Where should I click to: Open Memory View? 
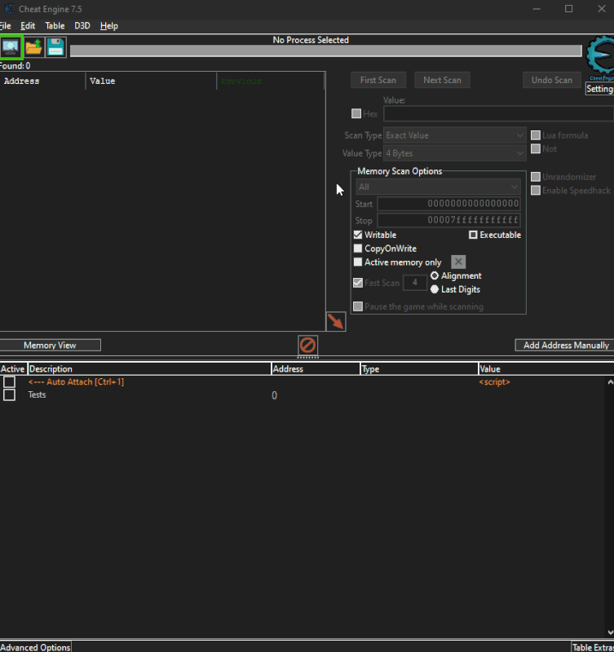pos(50,345)
